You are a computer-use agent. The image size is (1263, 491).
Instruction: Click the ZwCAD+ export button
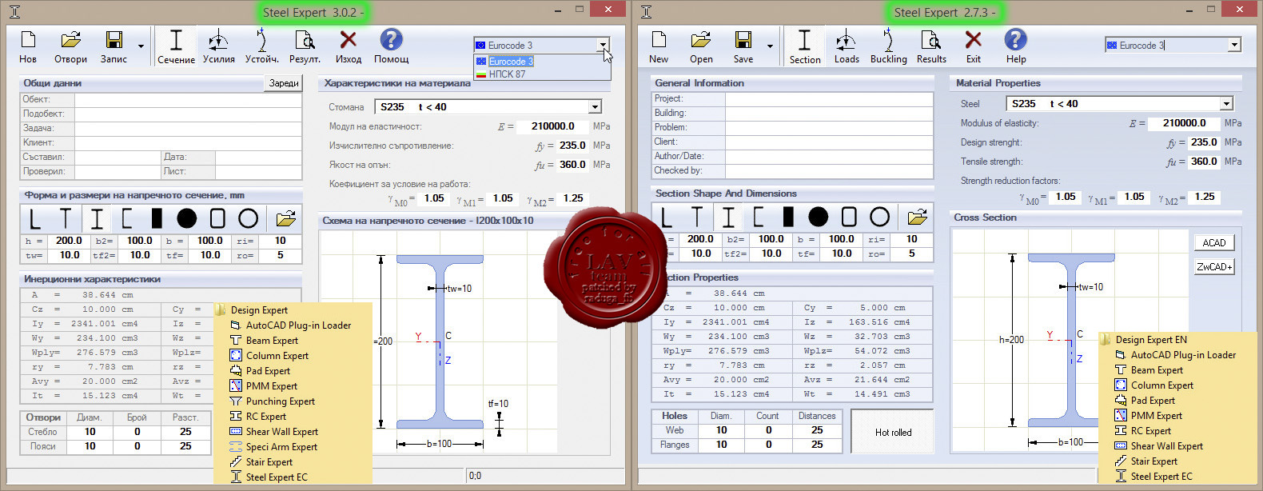click(x=1214, y=267)
